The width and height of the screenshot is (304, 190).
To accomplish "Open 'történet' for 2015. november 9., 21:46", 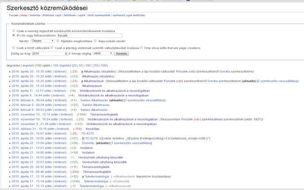I will [65, 124].
